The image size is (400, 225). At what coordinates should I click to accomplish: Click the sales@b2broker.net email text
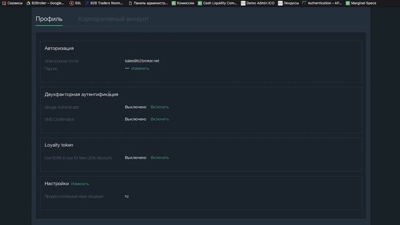coord(142,61)
